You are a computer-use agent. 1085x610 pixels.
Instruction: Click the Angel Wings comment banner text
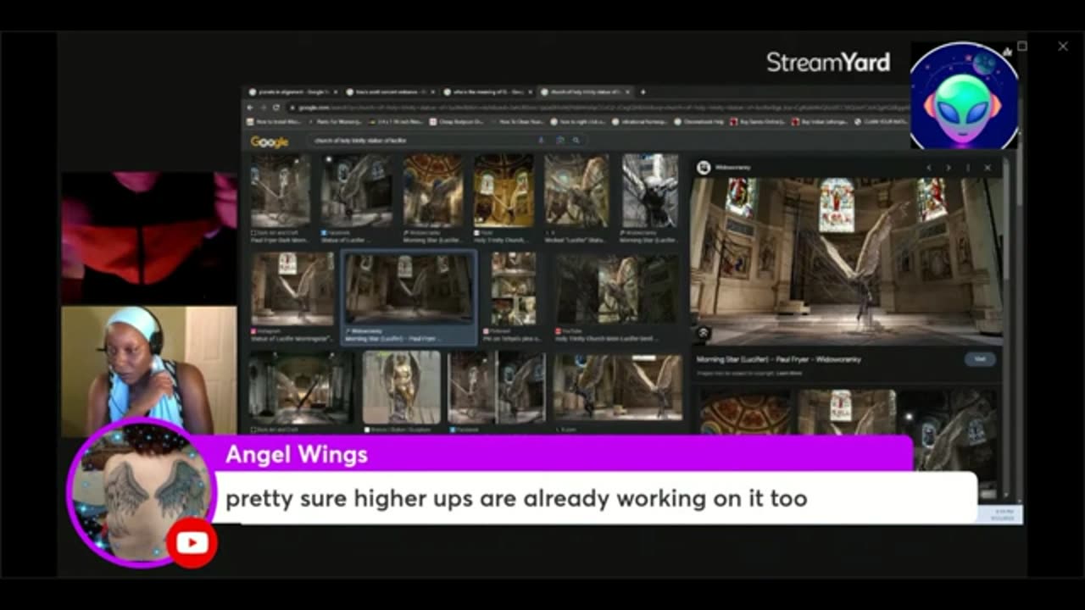point(516,498)
